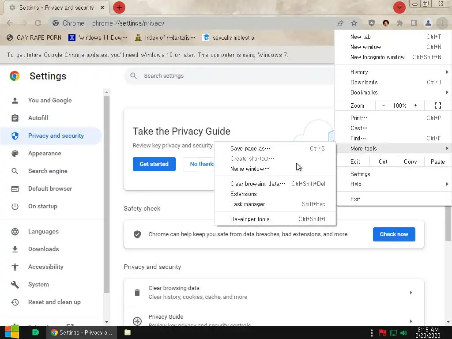Image resolution: width=452 pixels, height=339 pixels.
Task: Click Paste in the Edit row
Action: (x=437, y=162)
